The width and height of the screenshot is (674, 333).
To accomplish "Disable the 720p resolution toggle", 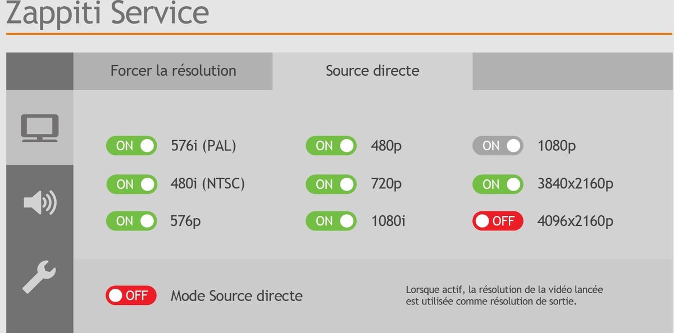I will [x=331, y=184].
